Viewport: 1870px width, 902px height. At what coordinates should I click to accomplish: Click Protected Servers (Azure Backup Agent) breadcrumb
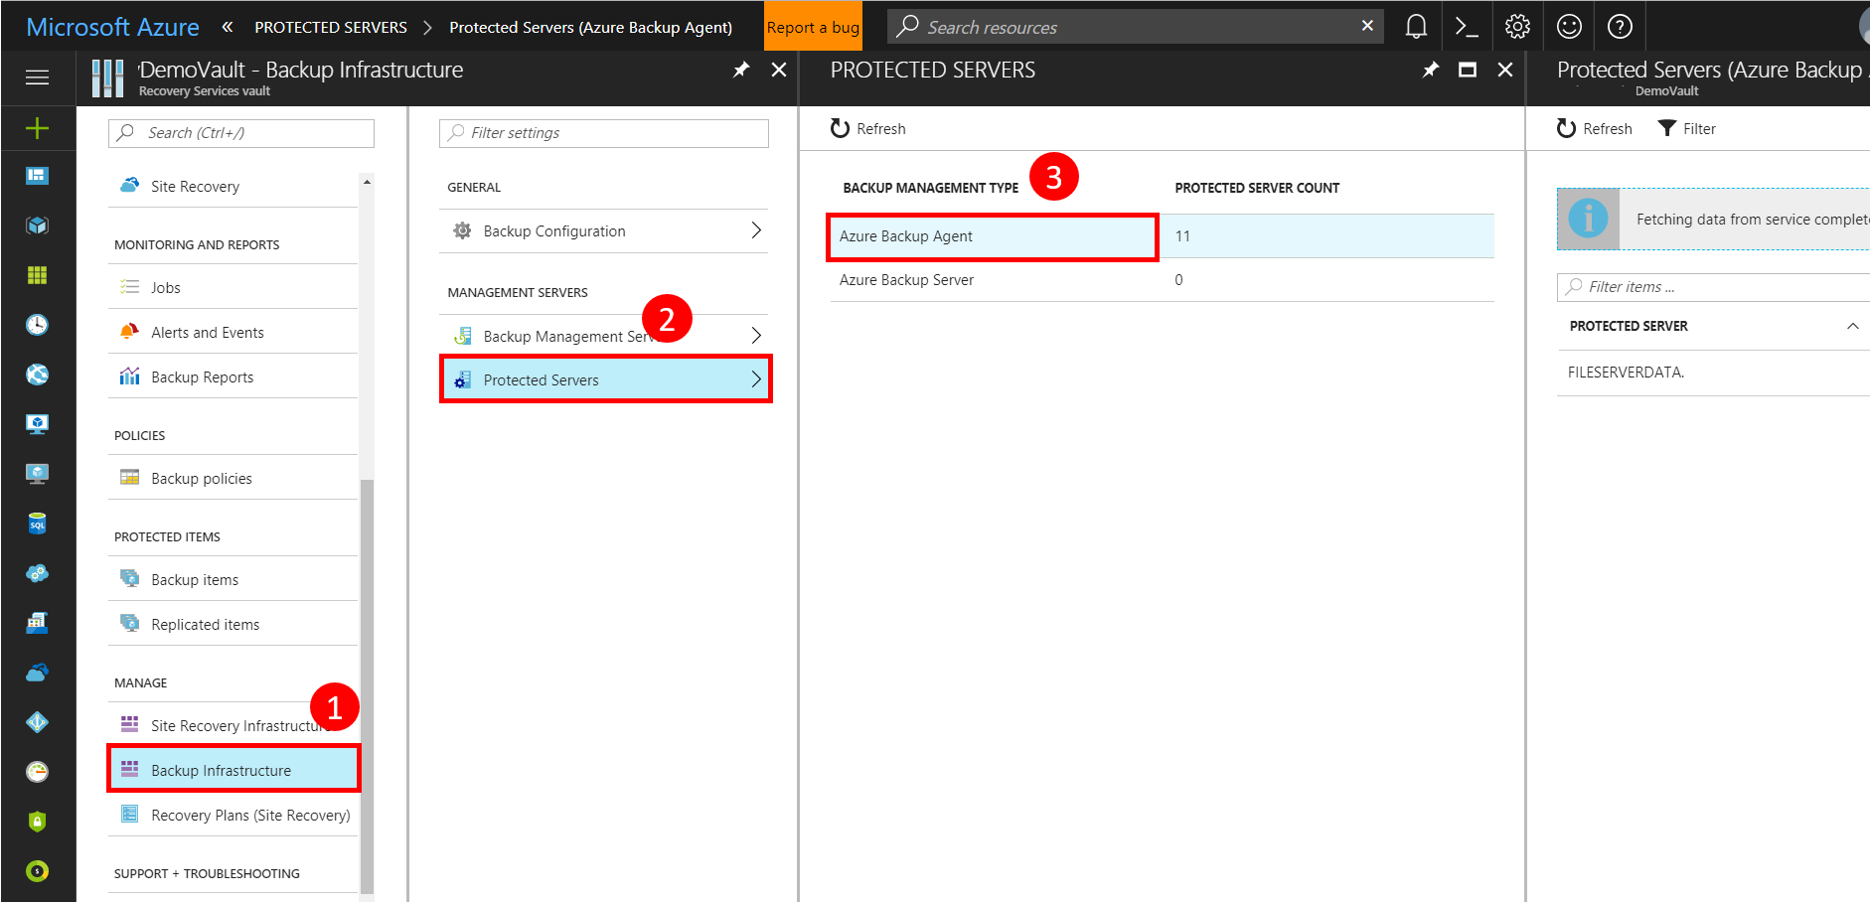click(590, 27)
